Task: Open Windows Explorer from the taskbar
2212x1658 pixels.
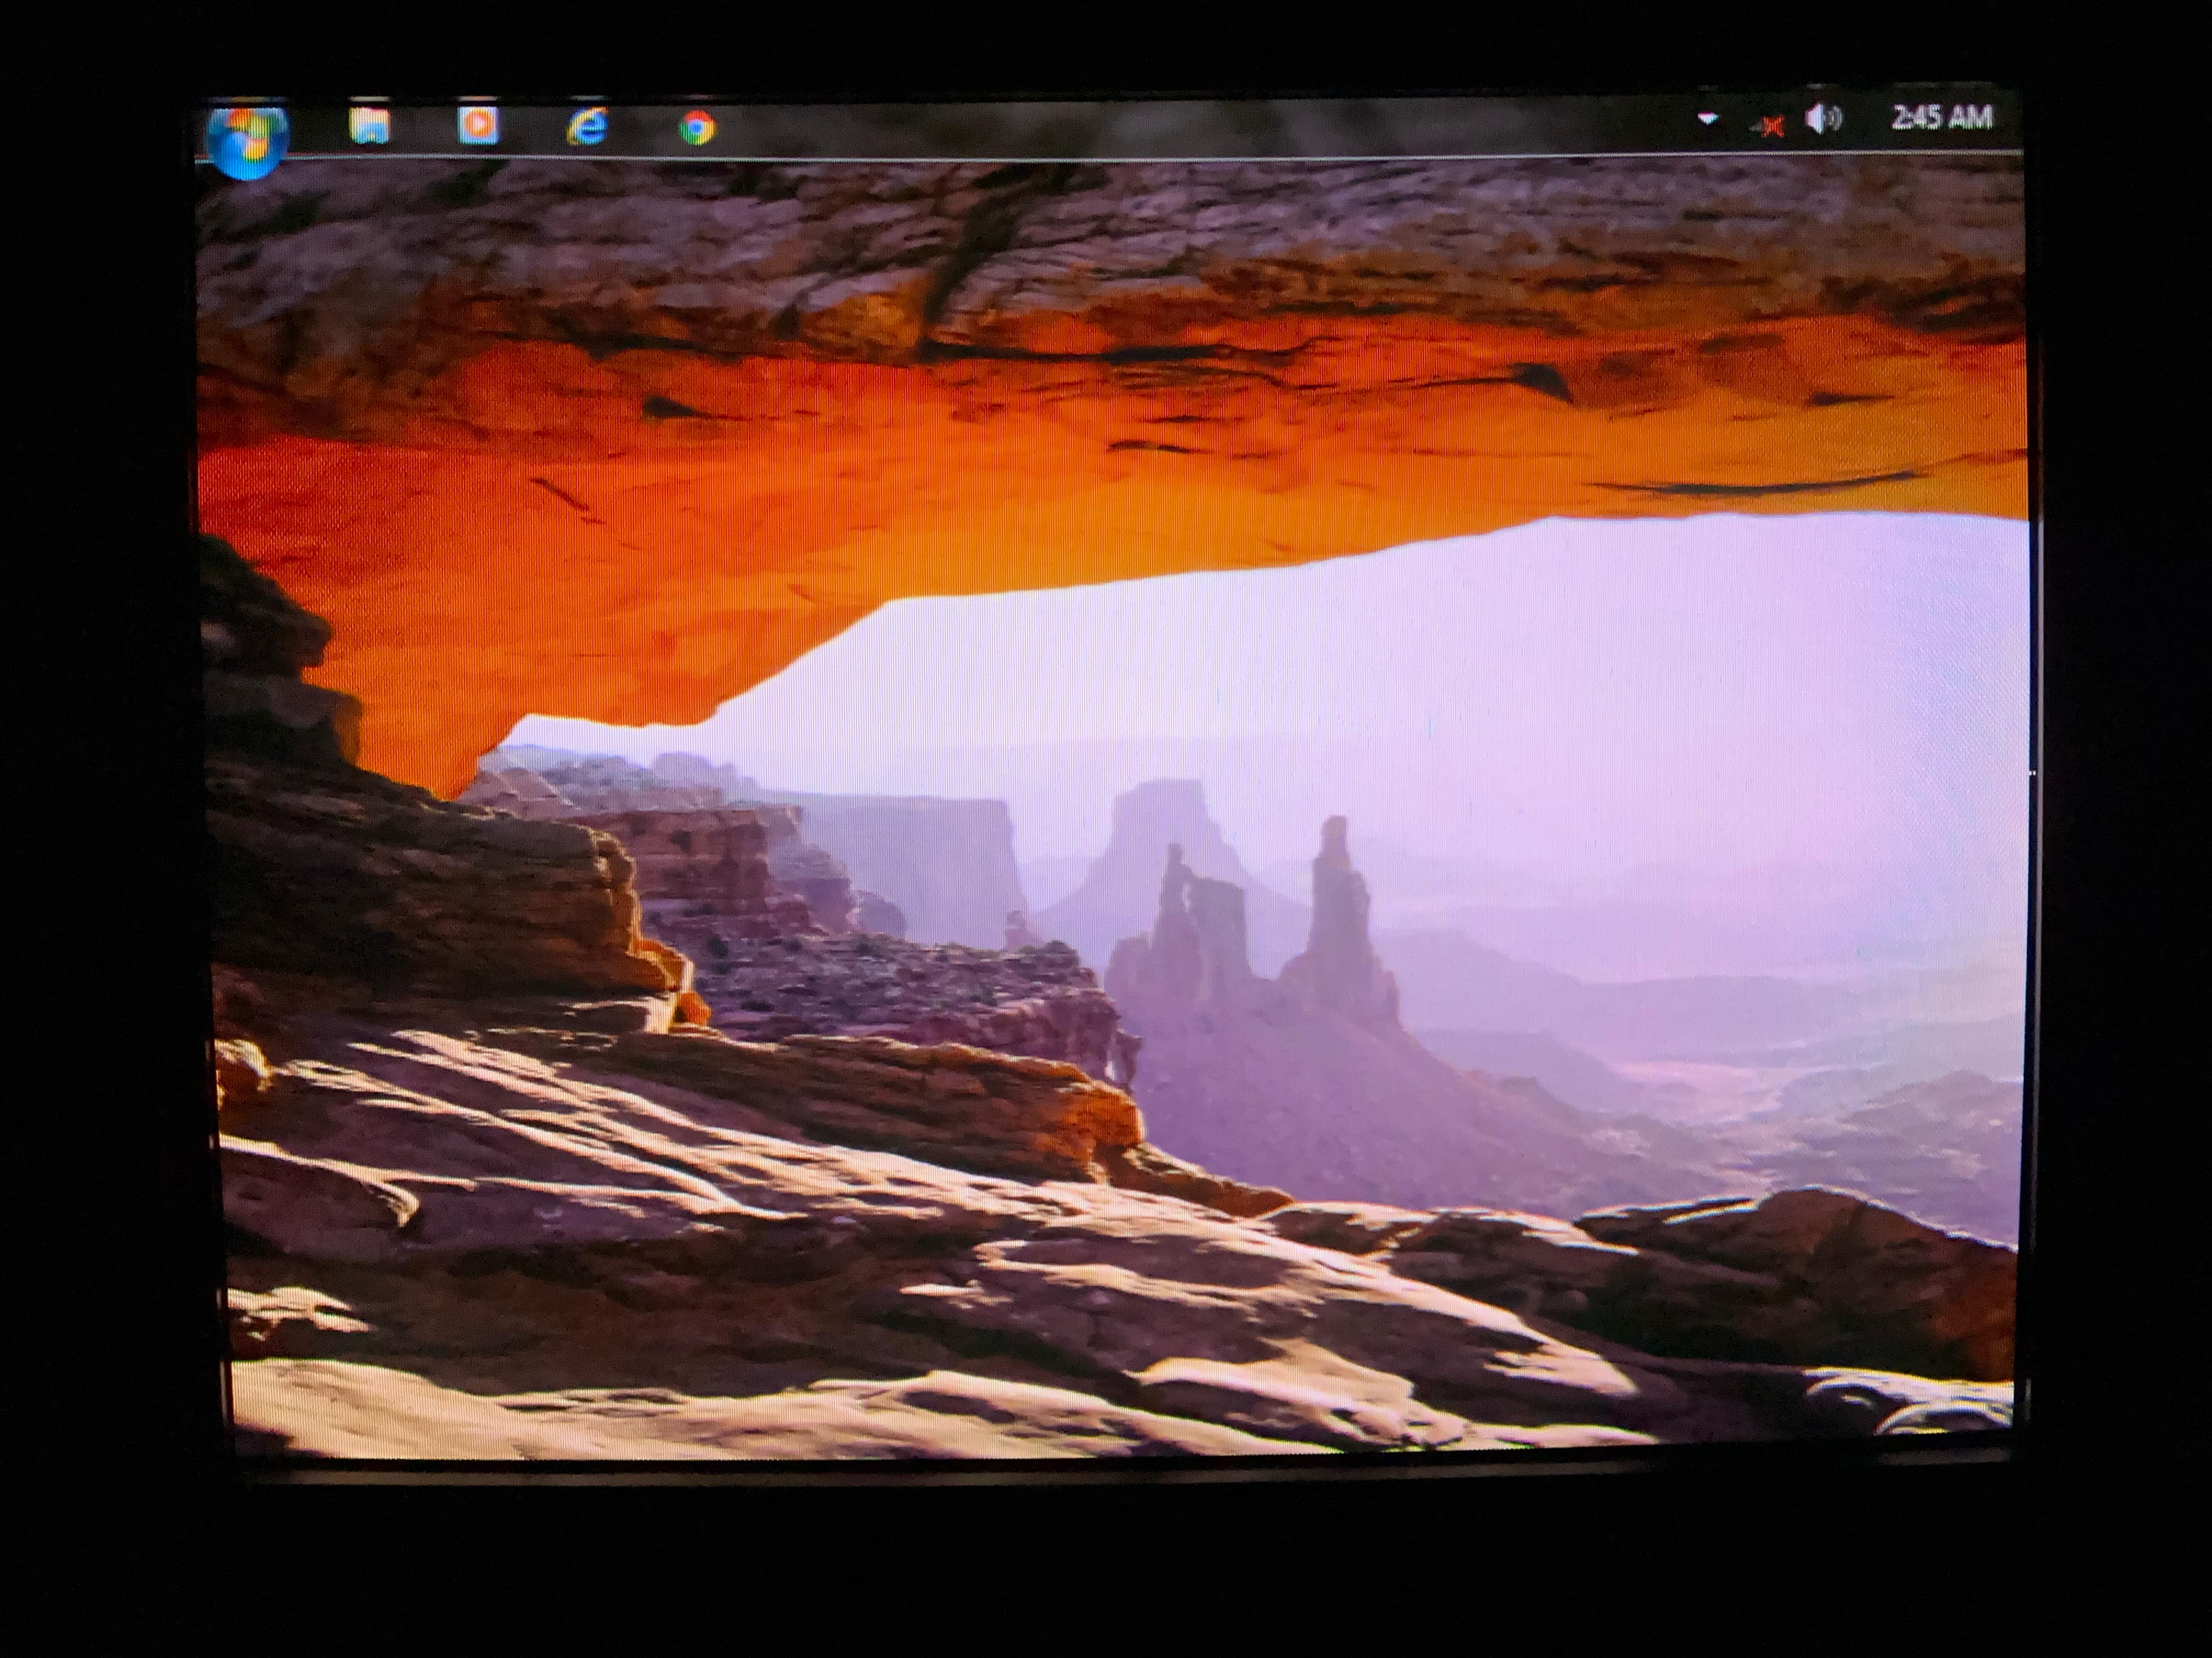Action: 369,126
